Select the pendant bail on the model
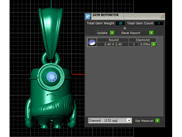This screenshot has height=137, width=182. click(x=50, y=33)
